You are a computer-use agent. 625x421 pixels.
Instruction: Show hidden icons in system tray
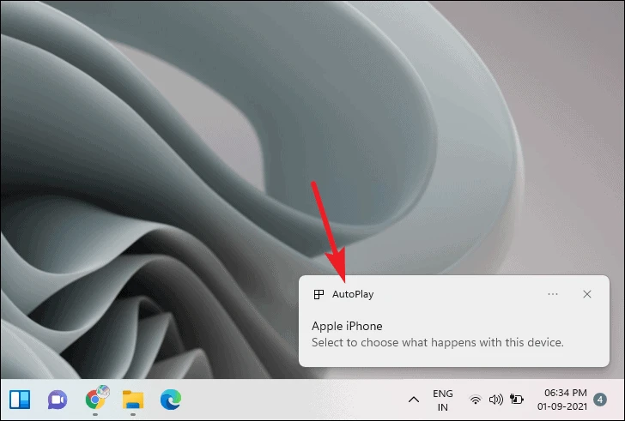tap(414, 400)
